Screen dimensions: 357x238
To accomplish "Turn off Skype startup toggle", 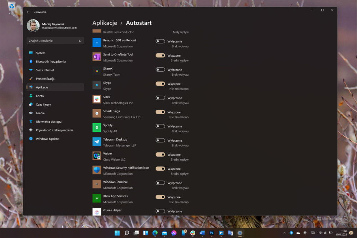I will [x=160, y=84].
